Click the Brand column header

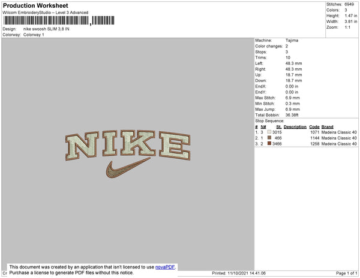[x=328, y=127]
